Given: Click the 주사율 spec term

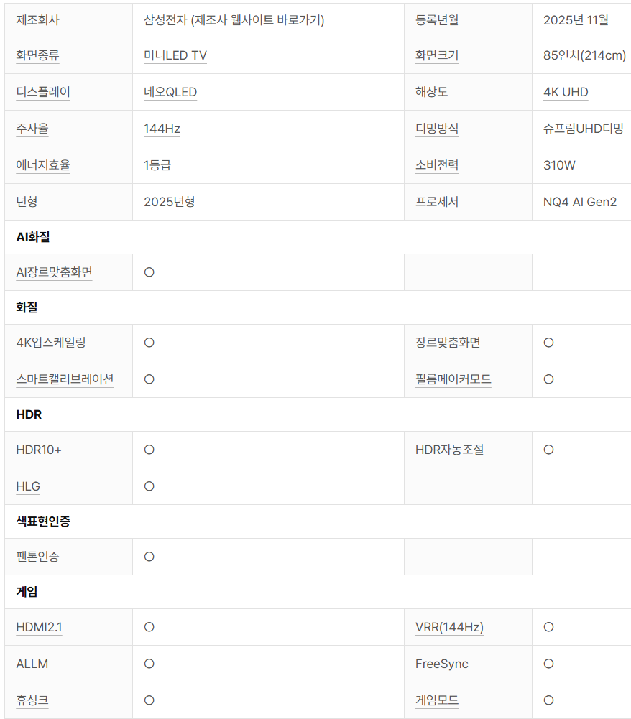Looking at the screenshot, I should point(32,129).
